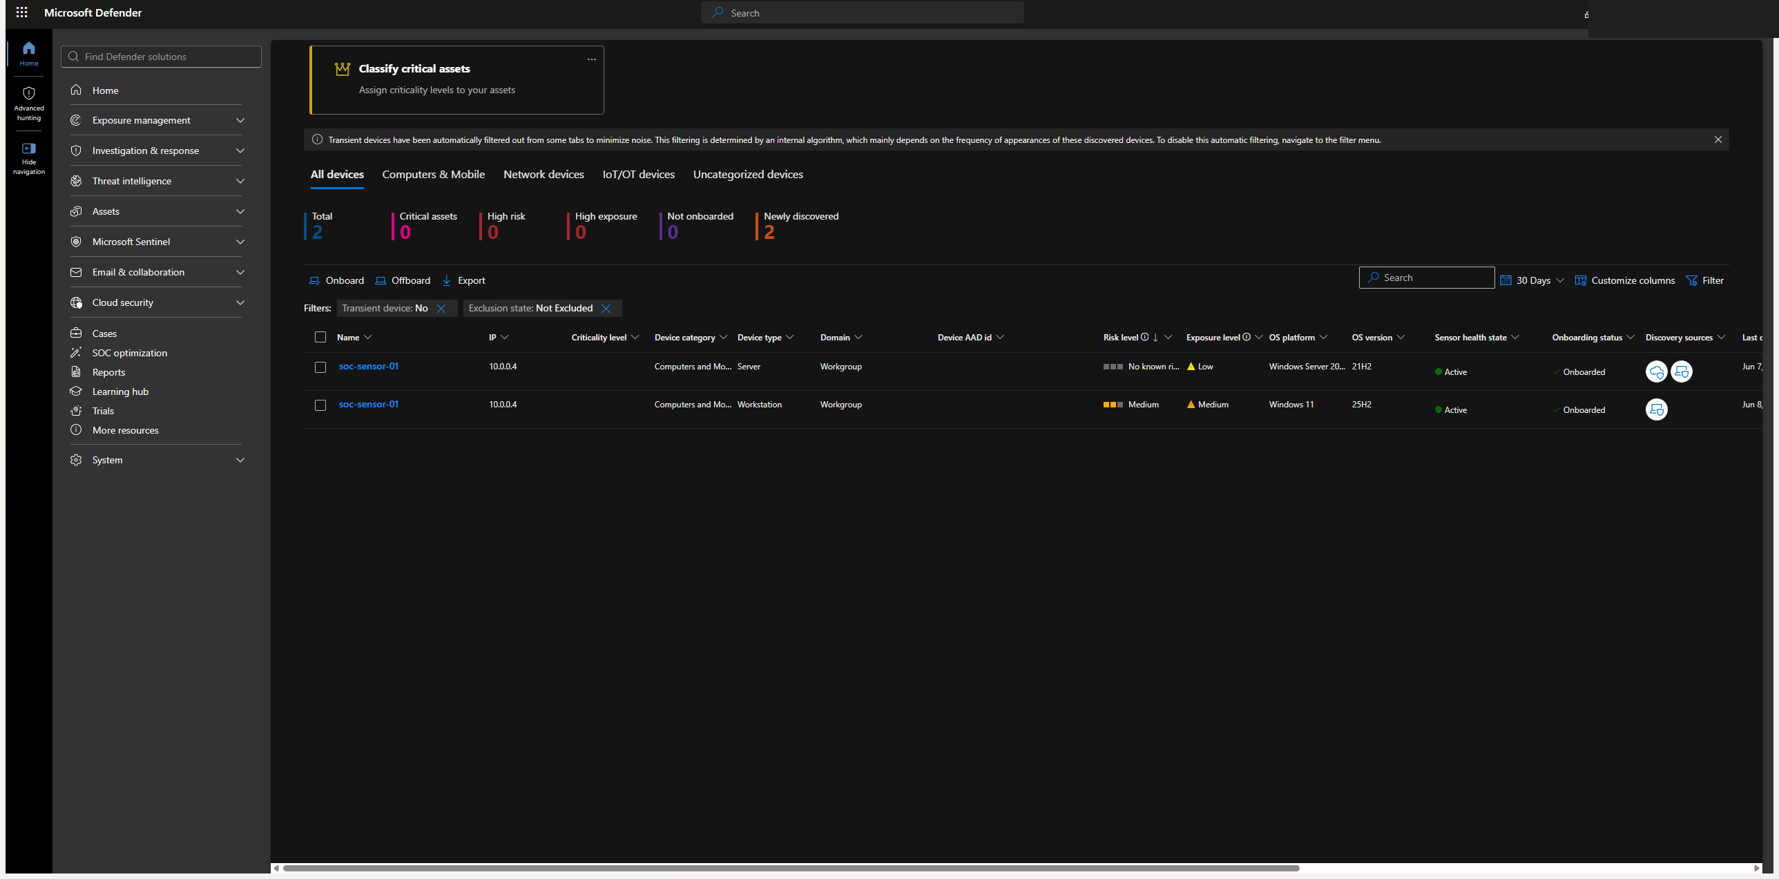Click the Newly discovered count tile

[x=798, y=226]
